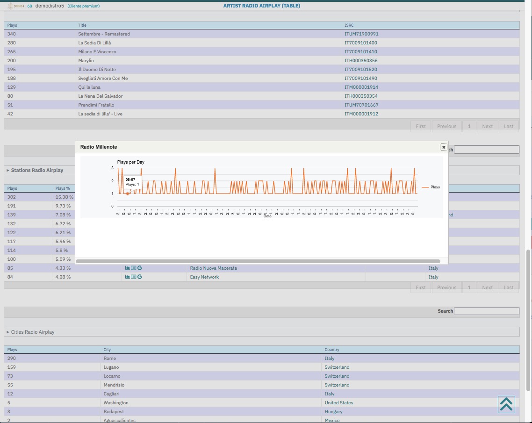Image resolution: width=532 pixels, height=423 pixels.
Task: Click the G icon in Easy Network row
Action: pos(139,277)
